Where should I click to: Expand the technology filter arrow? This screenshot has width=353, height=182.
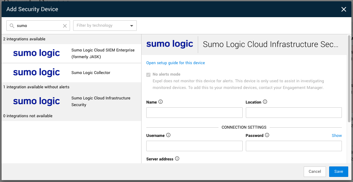click(132, 26)
